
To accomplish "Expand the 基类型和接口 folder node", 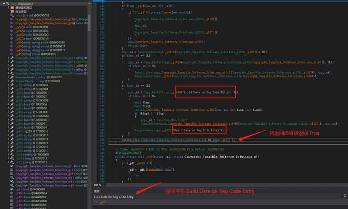I will point(8,7).
